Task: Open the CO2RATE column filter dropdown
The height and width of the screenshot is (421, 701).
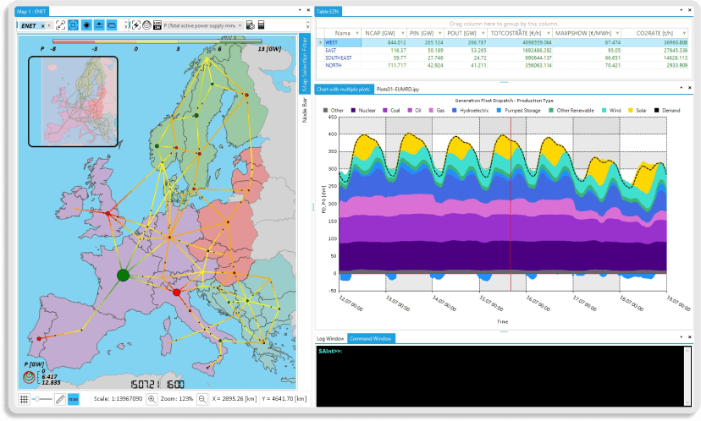Action: click(683, 33)
